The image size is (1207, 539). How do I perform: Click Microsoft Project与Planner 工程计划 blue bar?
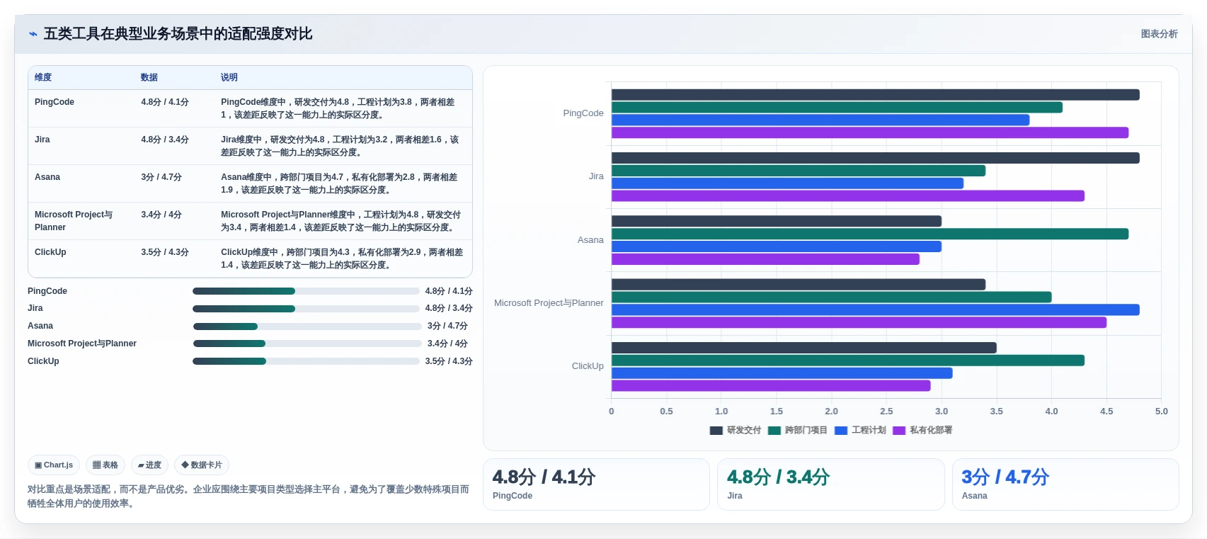click(876, 310)
